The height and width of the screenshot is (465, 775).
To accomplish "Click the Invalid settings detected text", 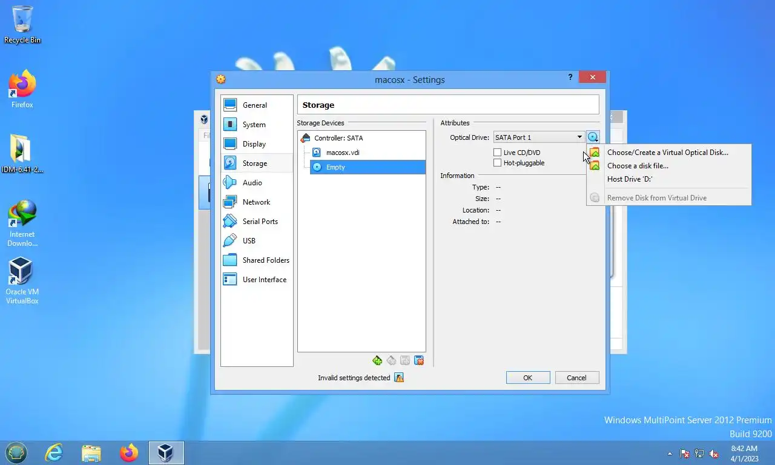I will coord(354,378).
